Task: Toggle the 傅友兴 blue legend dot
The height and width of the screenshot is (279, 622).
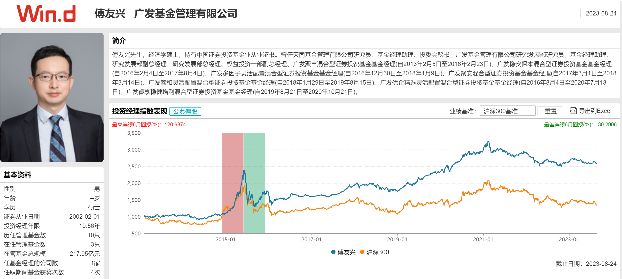Action: coord(333,252)
